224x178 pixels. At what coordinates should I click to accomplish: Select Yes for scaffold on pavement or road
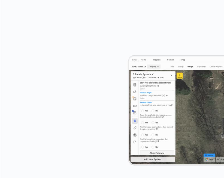coord(143,111)
